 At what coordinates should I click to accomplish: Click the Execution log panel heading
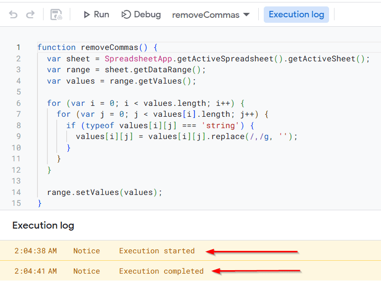tap(43, 226)
